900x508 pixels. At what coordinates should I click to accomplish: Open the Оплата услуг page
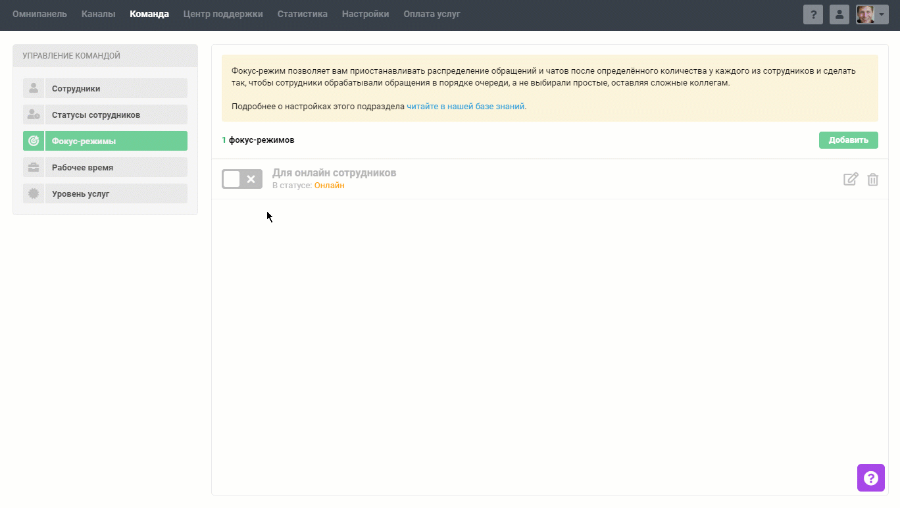pos(432,14)
